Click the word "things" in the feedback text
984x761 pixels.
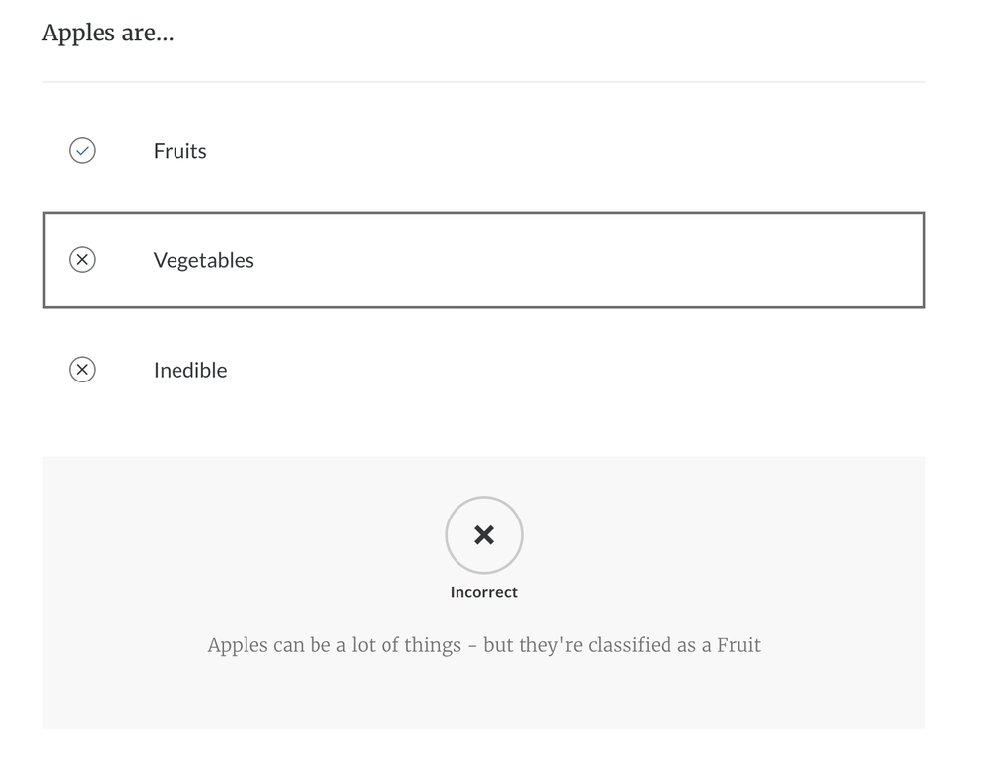coord(432,646)
